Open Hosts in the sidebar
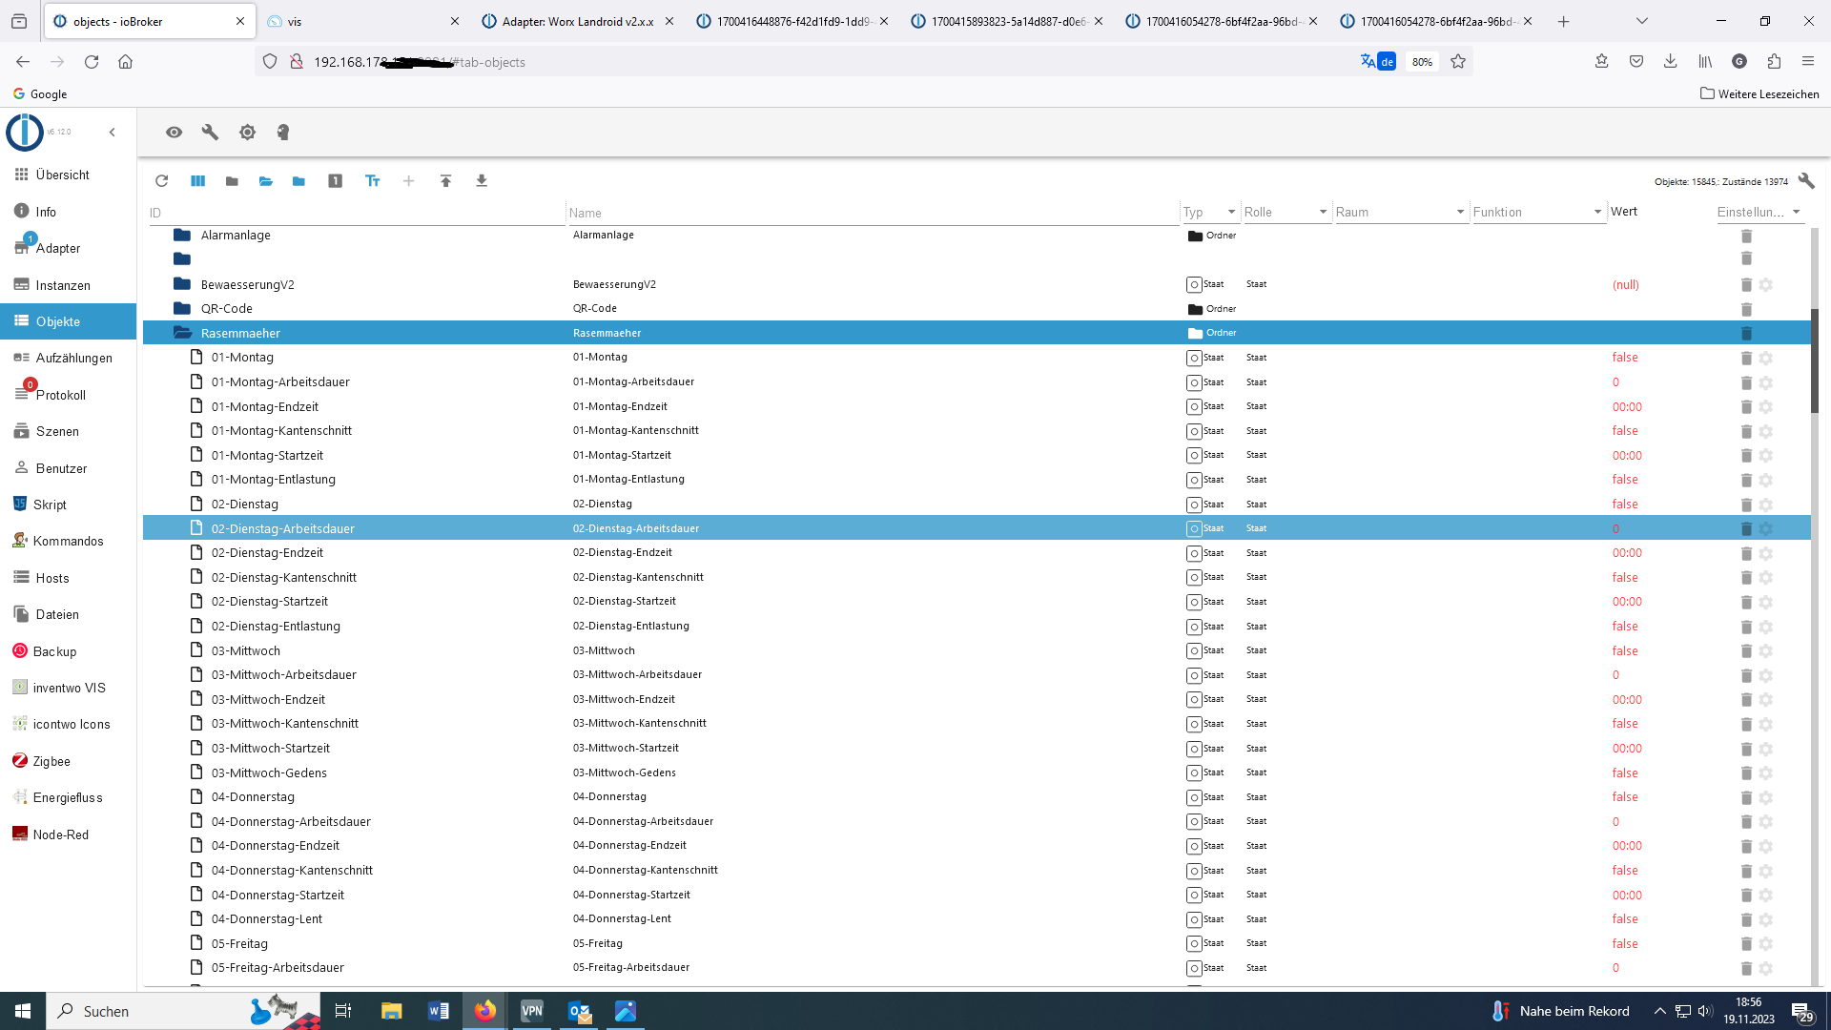The height and width of the screenshot is (1030, 1831). (x=68, y=578)
